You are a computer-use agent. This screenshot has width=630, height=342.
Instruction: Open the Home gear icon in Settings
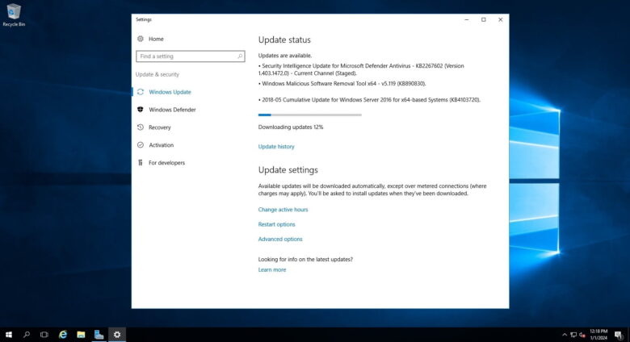click(x=141, y=39)
